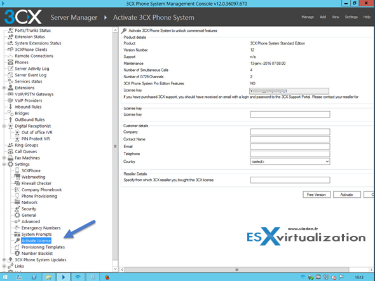Screen dimensions: 375x281
Task: Open Phone Provisioning settings
Action: coord(39,196)
